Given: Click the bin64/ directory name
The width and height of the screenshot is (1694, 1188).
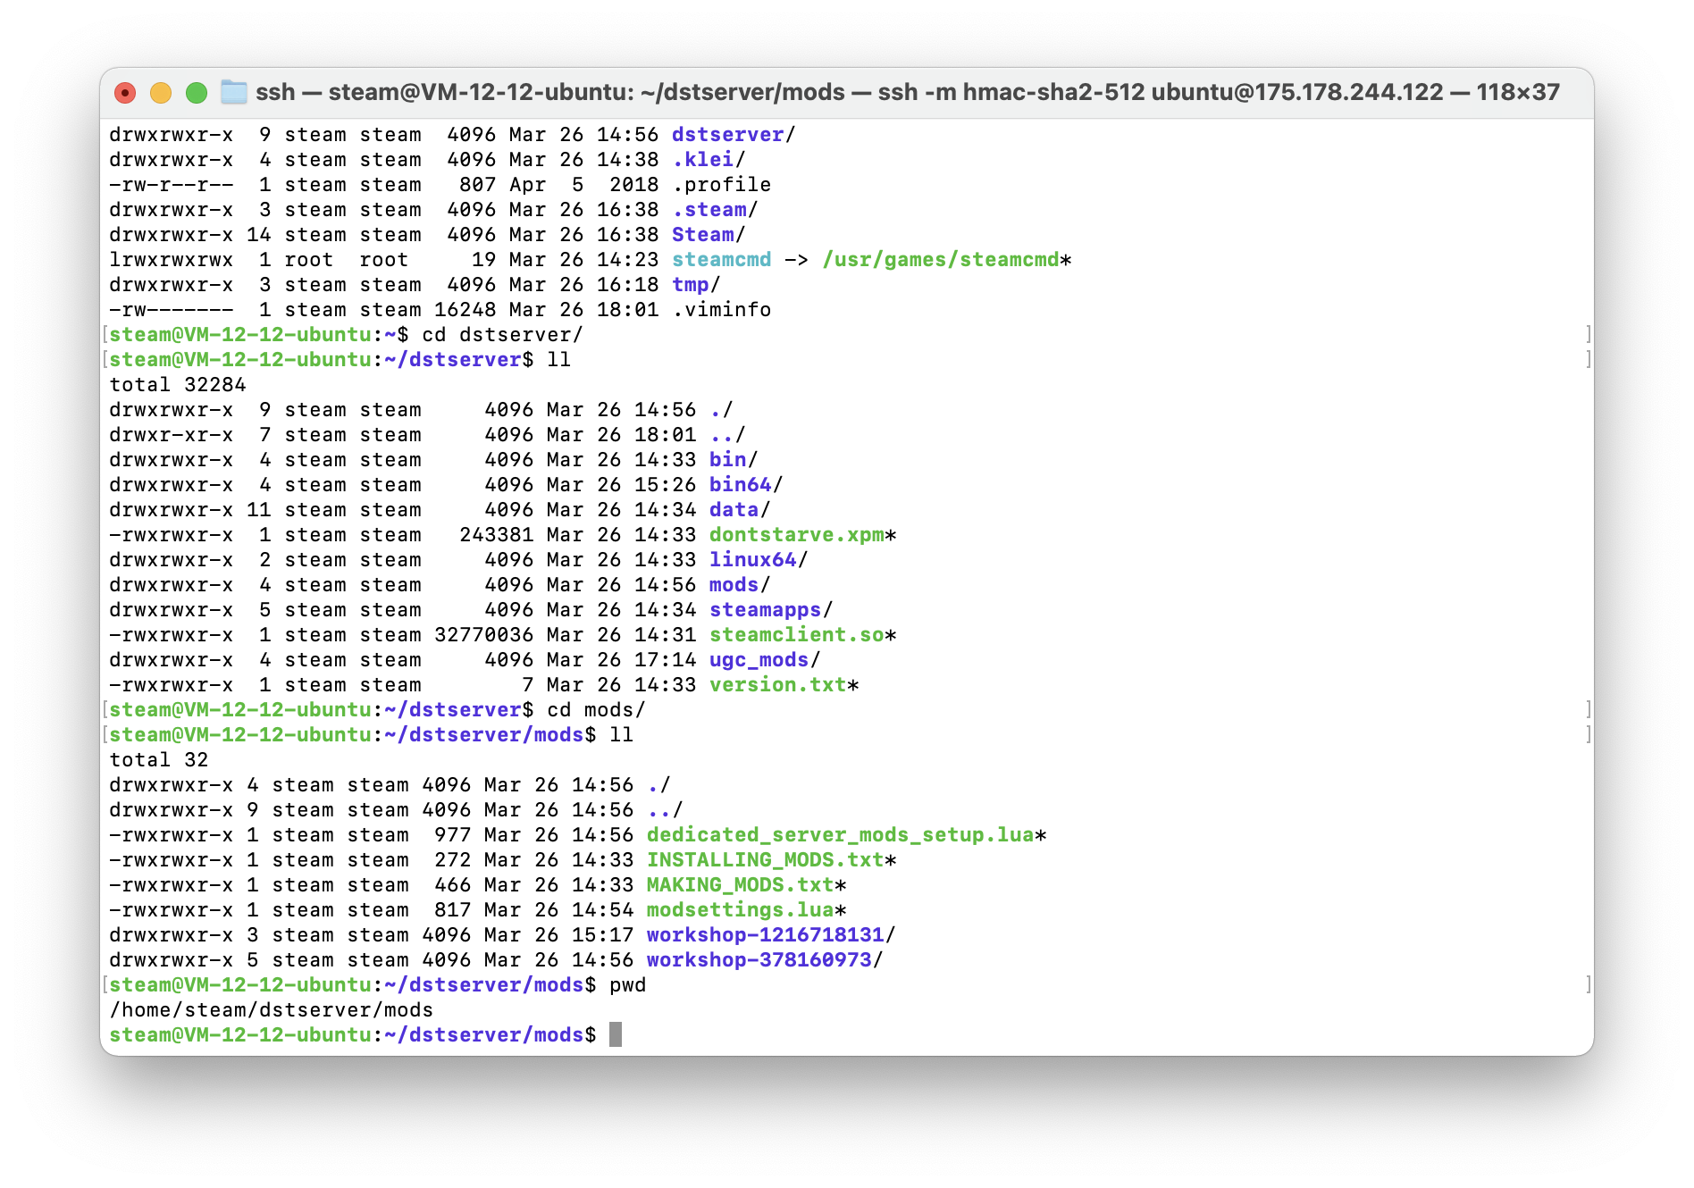Looking at the screenshot, I should [746, 485].
